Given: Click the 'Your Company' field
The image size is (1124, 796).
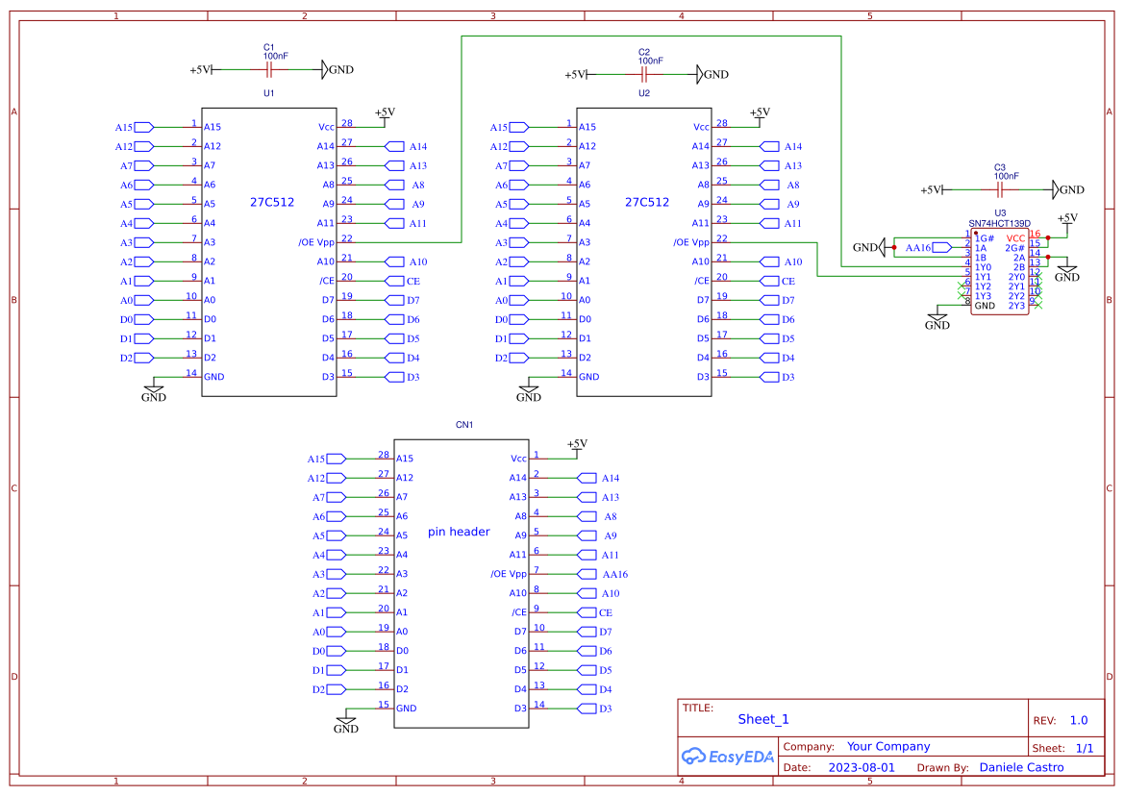Looking at the screenshot, I should 888,746.
